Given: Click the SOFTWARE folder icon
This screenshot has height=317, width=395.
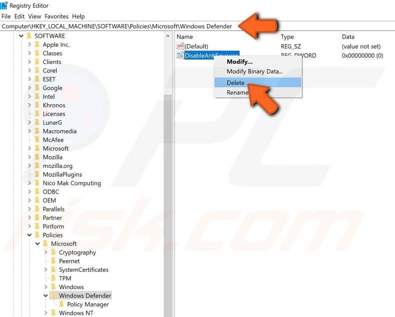Looking at the screenshot, I should [x=29, y=36].
